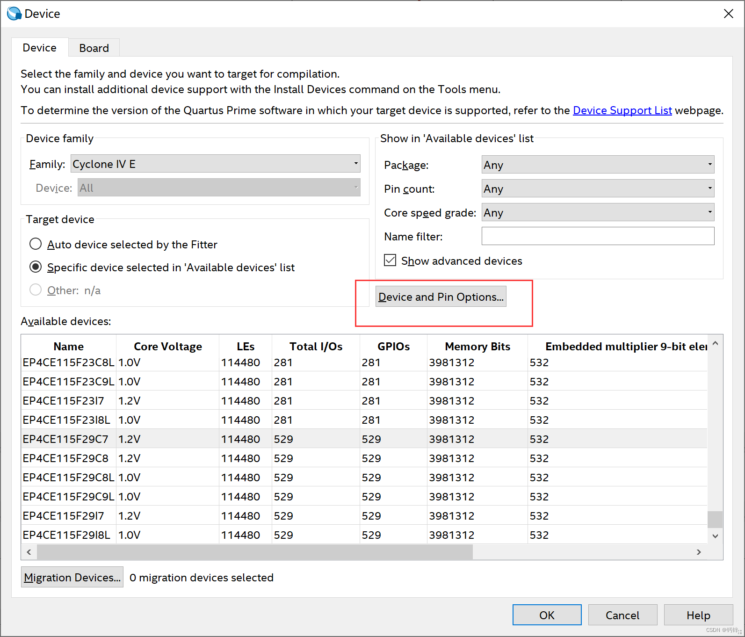The height and width of the screenshot is (637, 745).
Task: Sort by Embedded multiplier 9-bit column header
Action: [617, 347]
